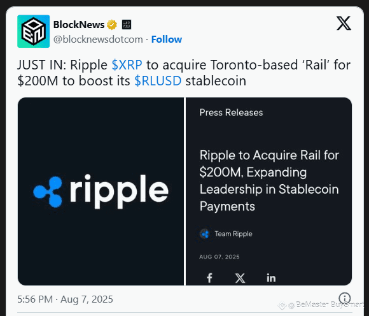
Task: Click the LinkedIn share icon
Action: (271, 278)
